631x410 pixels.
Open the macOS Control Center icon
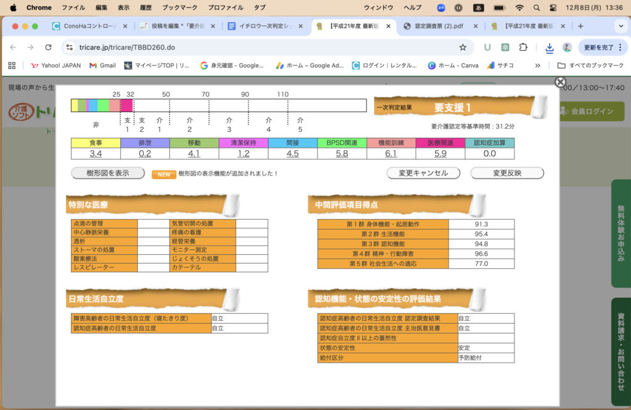pyautogui.click(x=553, y=7)
